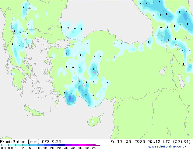
Task: Click the "GFS 0.25" model label
Action: (51, 142)
